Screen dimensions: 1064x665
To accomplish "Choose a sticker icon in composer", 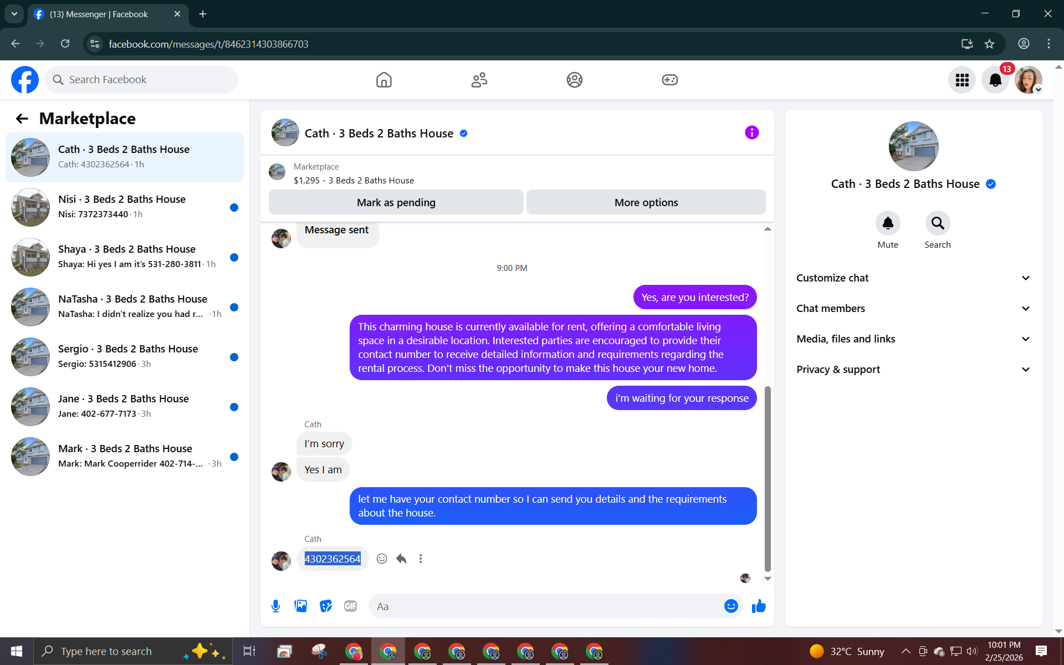I will tap(326, 606).
